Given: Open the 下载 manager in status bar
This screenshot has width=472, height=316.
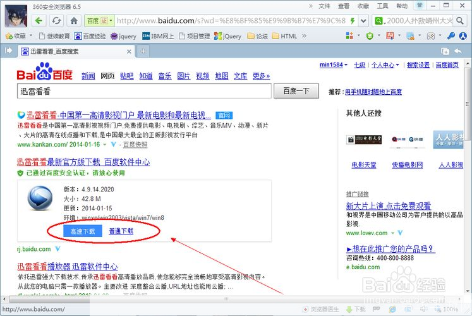Looking at the screenshot, I should tap(356, 309).
